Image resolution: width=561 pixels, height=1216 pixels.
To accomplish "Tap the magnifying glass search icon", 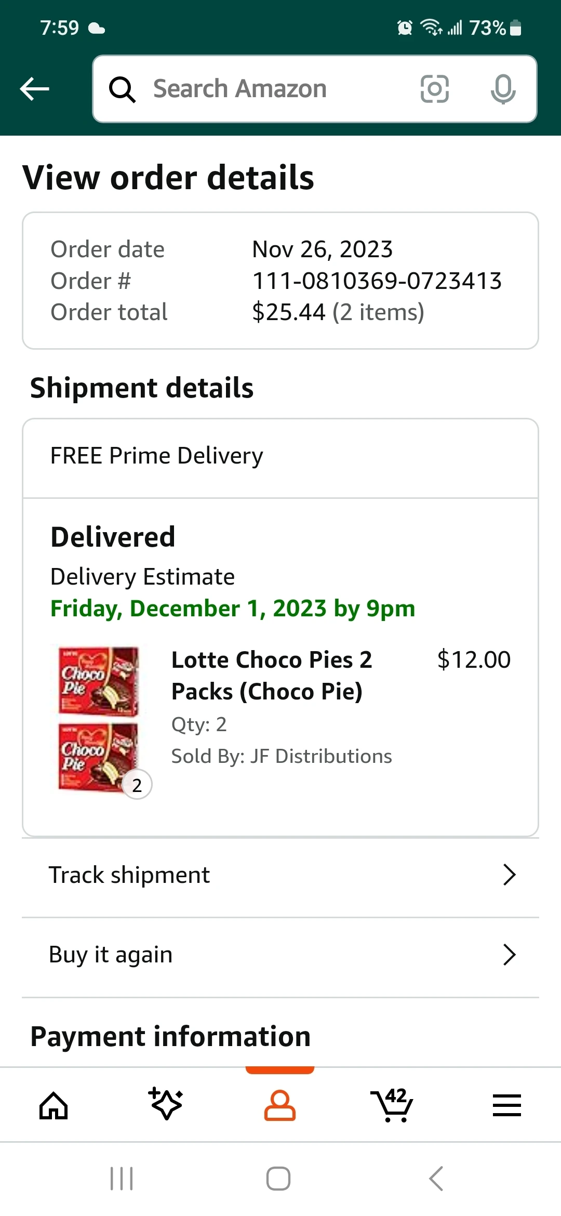I will point(122,89).
